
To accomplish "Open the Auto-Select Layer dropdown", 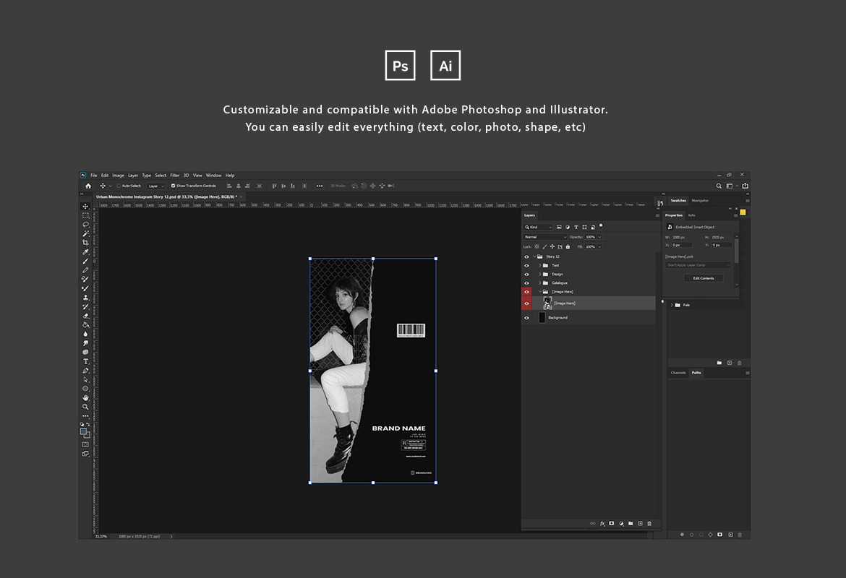I will [x=155, y=186].
